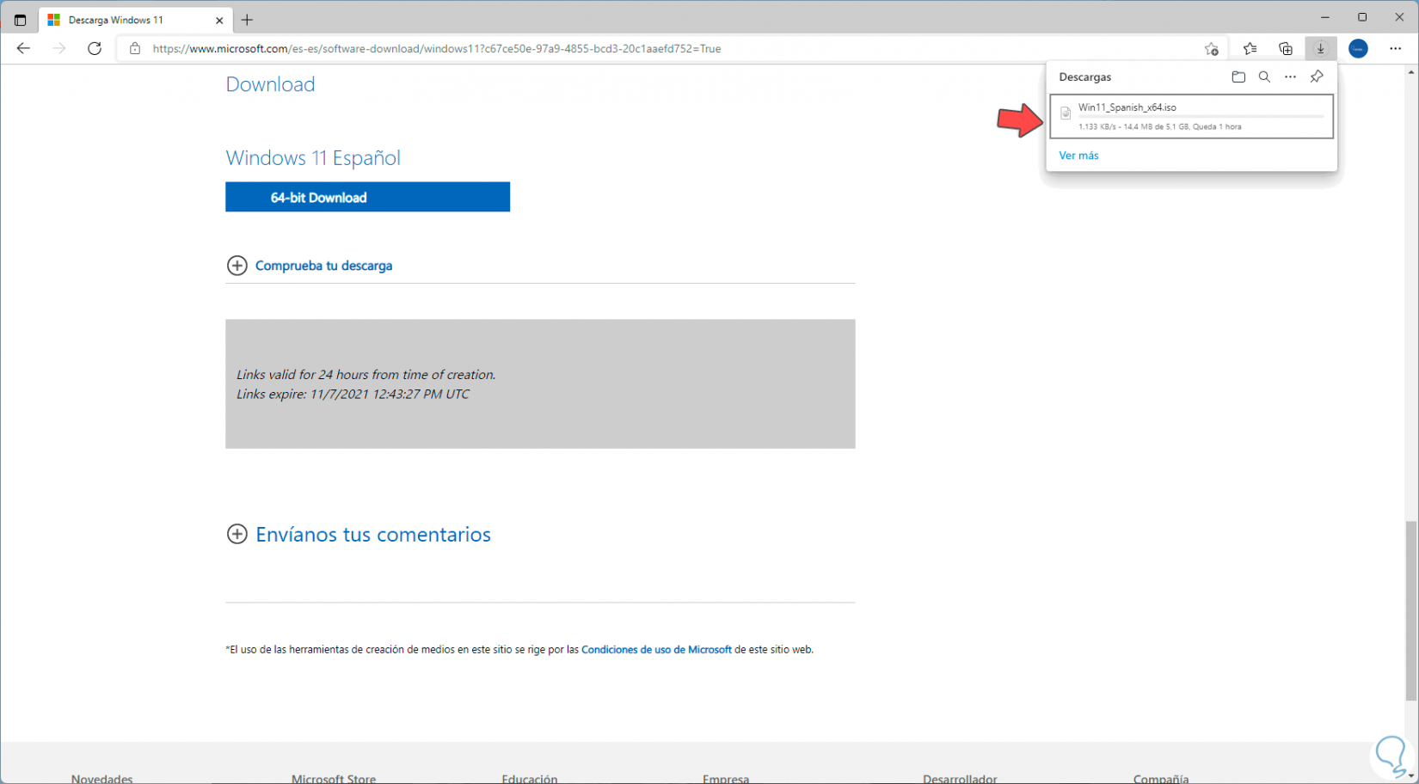Click the vertical scrollbar thumb
The width and height of the screenshot is (1419, 784).
1410,610
